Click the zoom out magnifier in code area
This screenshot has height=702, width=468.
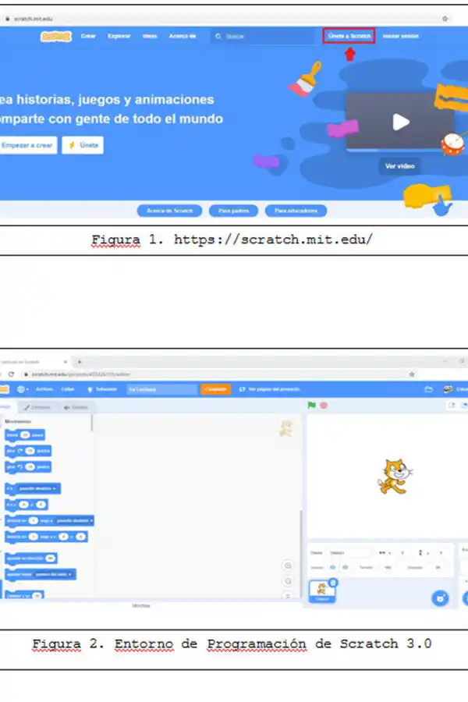pos(288,581)
